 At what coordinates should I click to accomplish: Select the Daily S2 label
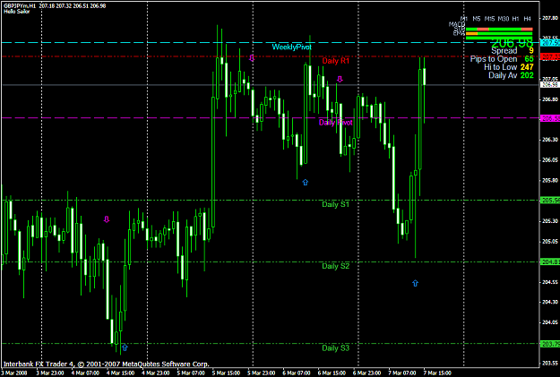tap(335, 266)
